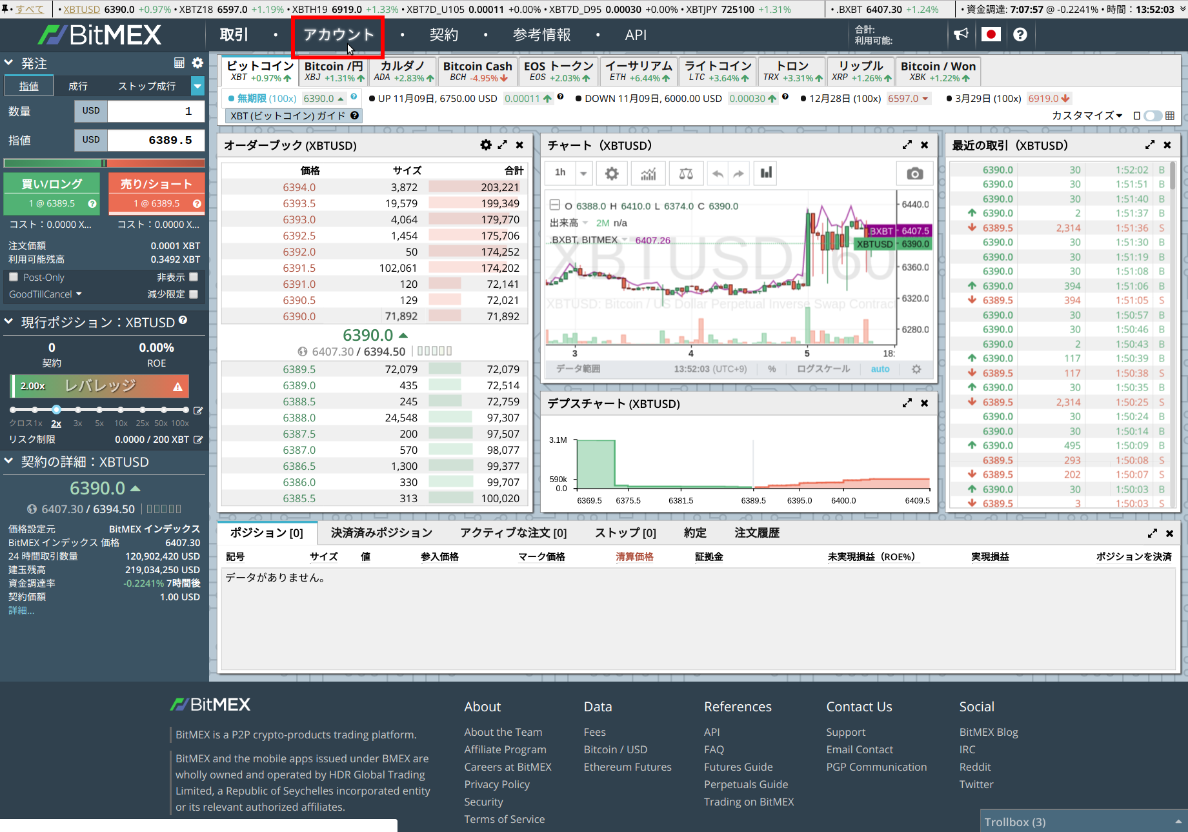Open the calculator in the 発注 panel header
The height and width of the screenshot is (832, 1188).
click(179, 63)
